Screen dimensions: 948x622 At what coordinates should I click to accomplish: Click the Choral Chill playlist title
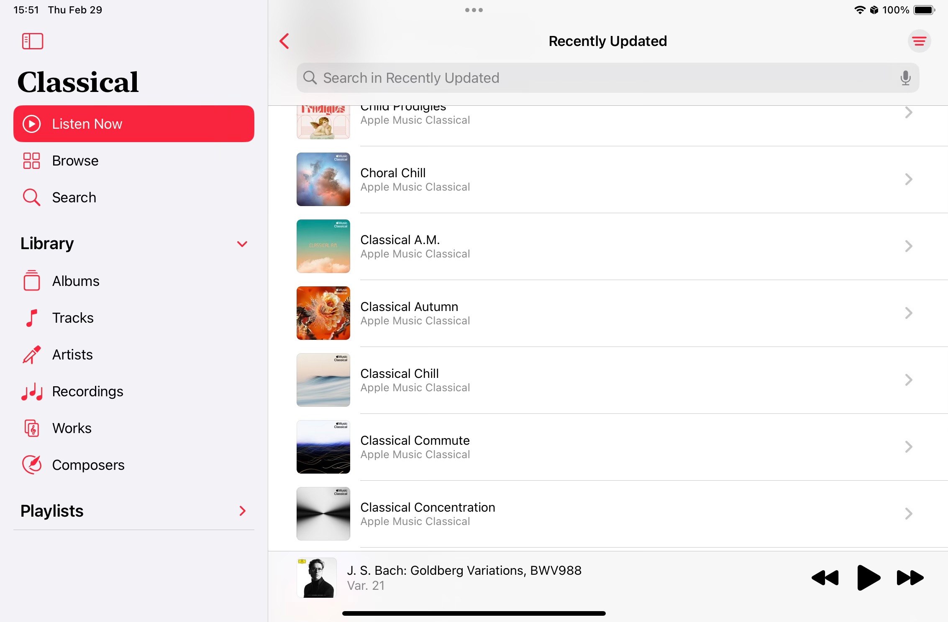pos(393,173)
